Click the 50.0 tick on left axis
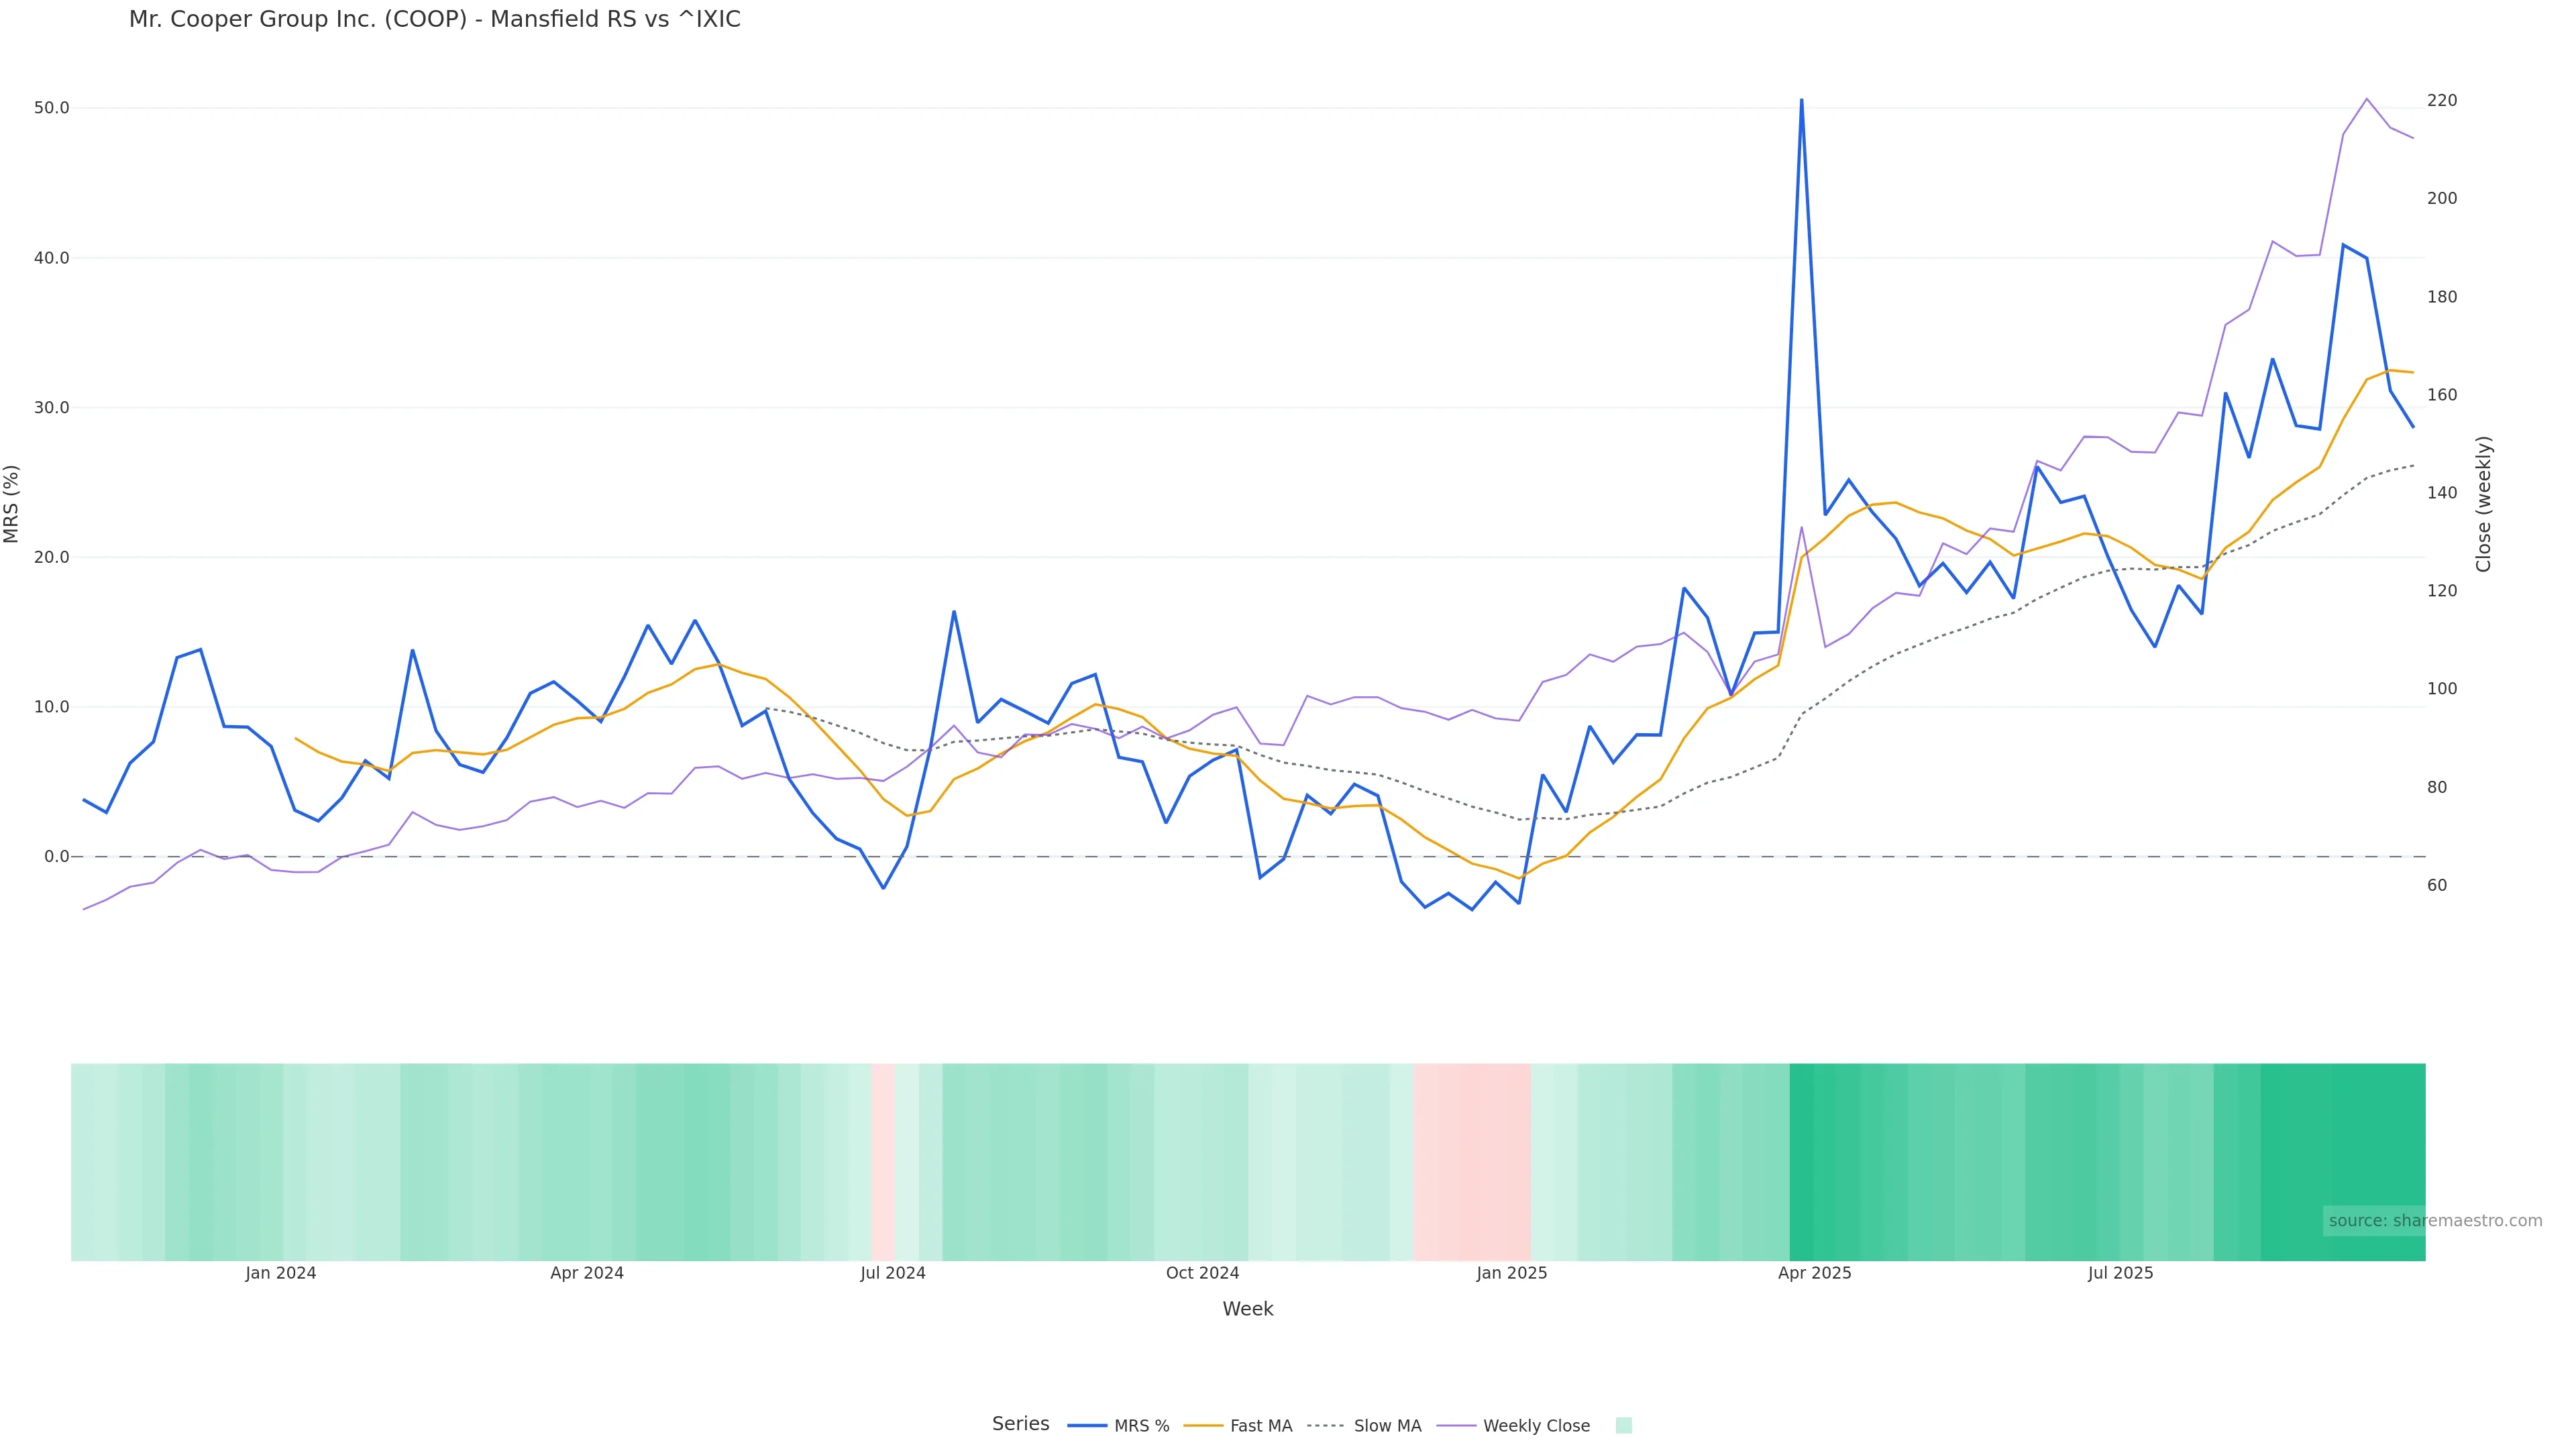This screenshot has height=1449, width=2576. tap(51, 108)
